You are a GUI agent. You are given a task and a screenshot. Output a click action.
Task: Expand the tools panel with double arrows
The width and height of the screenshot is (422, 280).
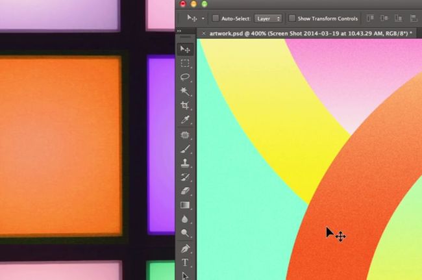click(x=179, y=31)
